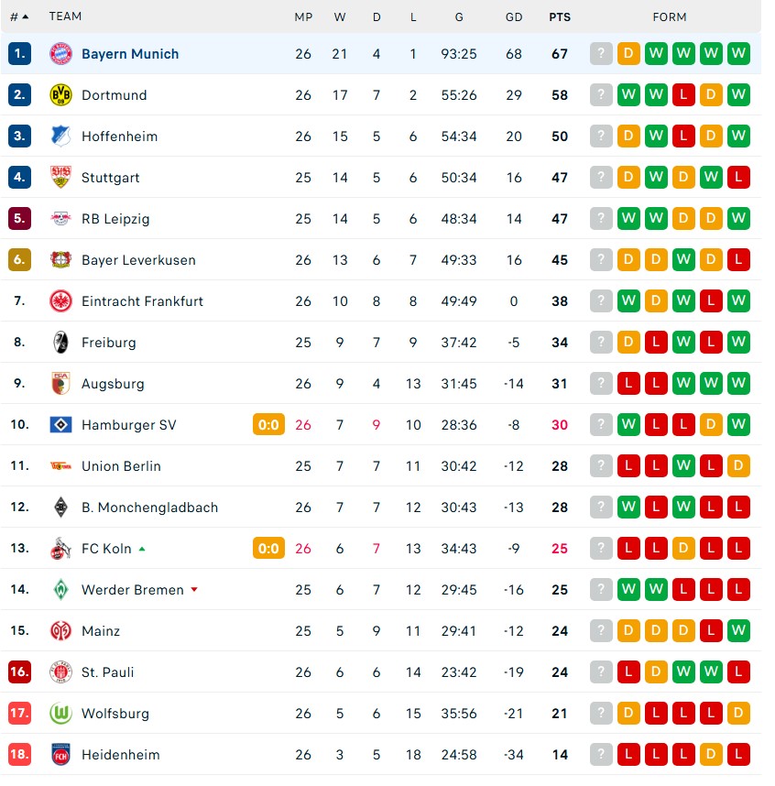Viewport: 775px width, 786px height.
Task: Click the TEAM column header
Action: coord(65,16)
